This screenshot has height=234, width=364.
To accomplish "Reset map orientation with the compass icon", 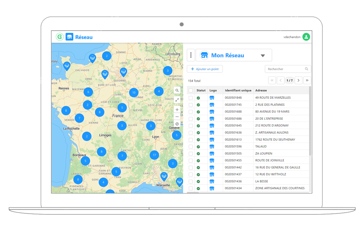I will [x=177, y=124].
